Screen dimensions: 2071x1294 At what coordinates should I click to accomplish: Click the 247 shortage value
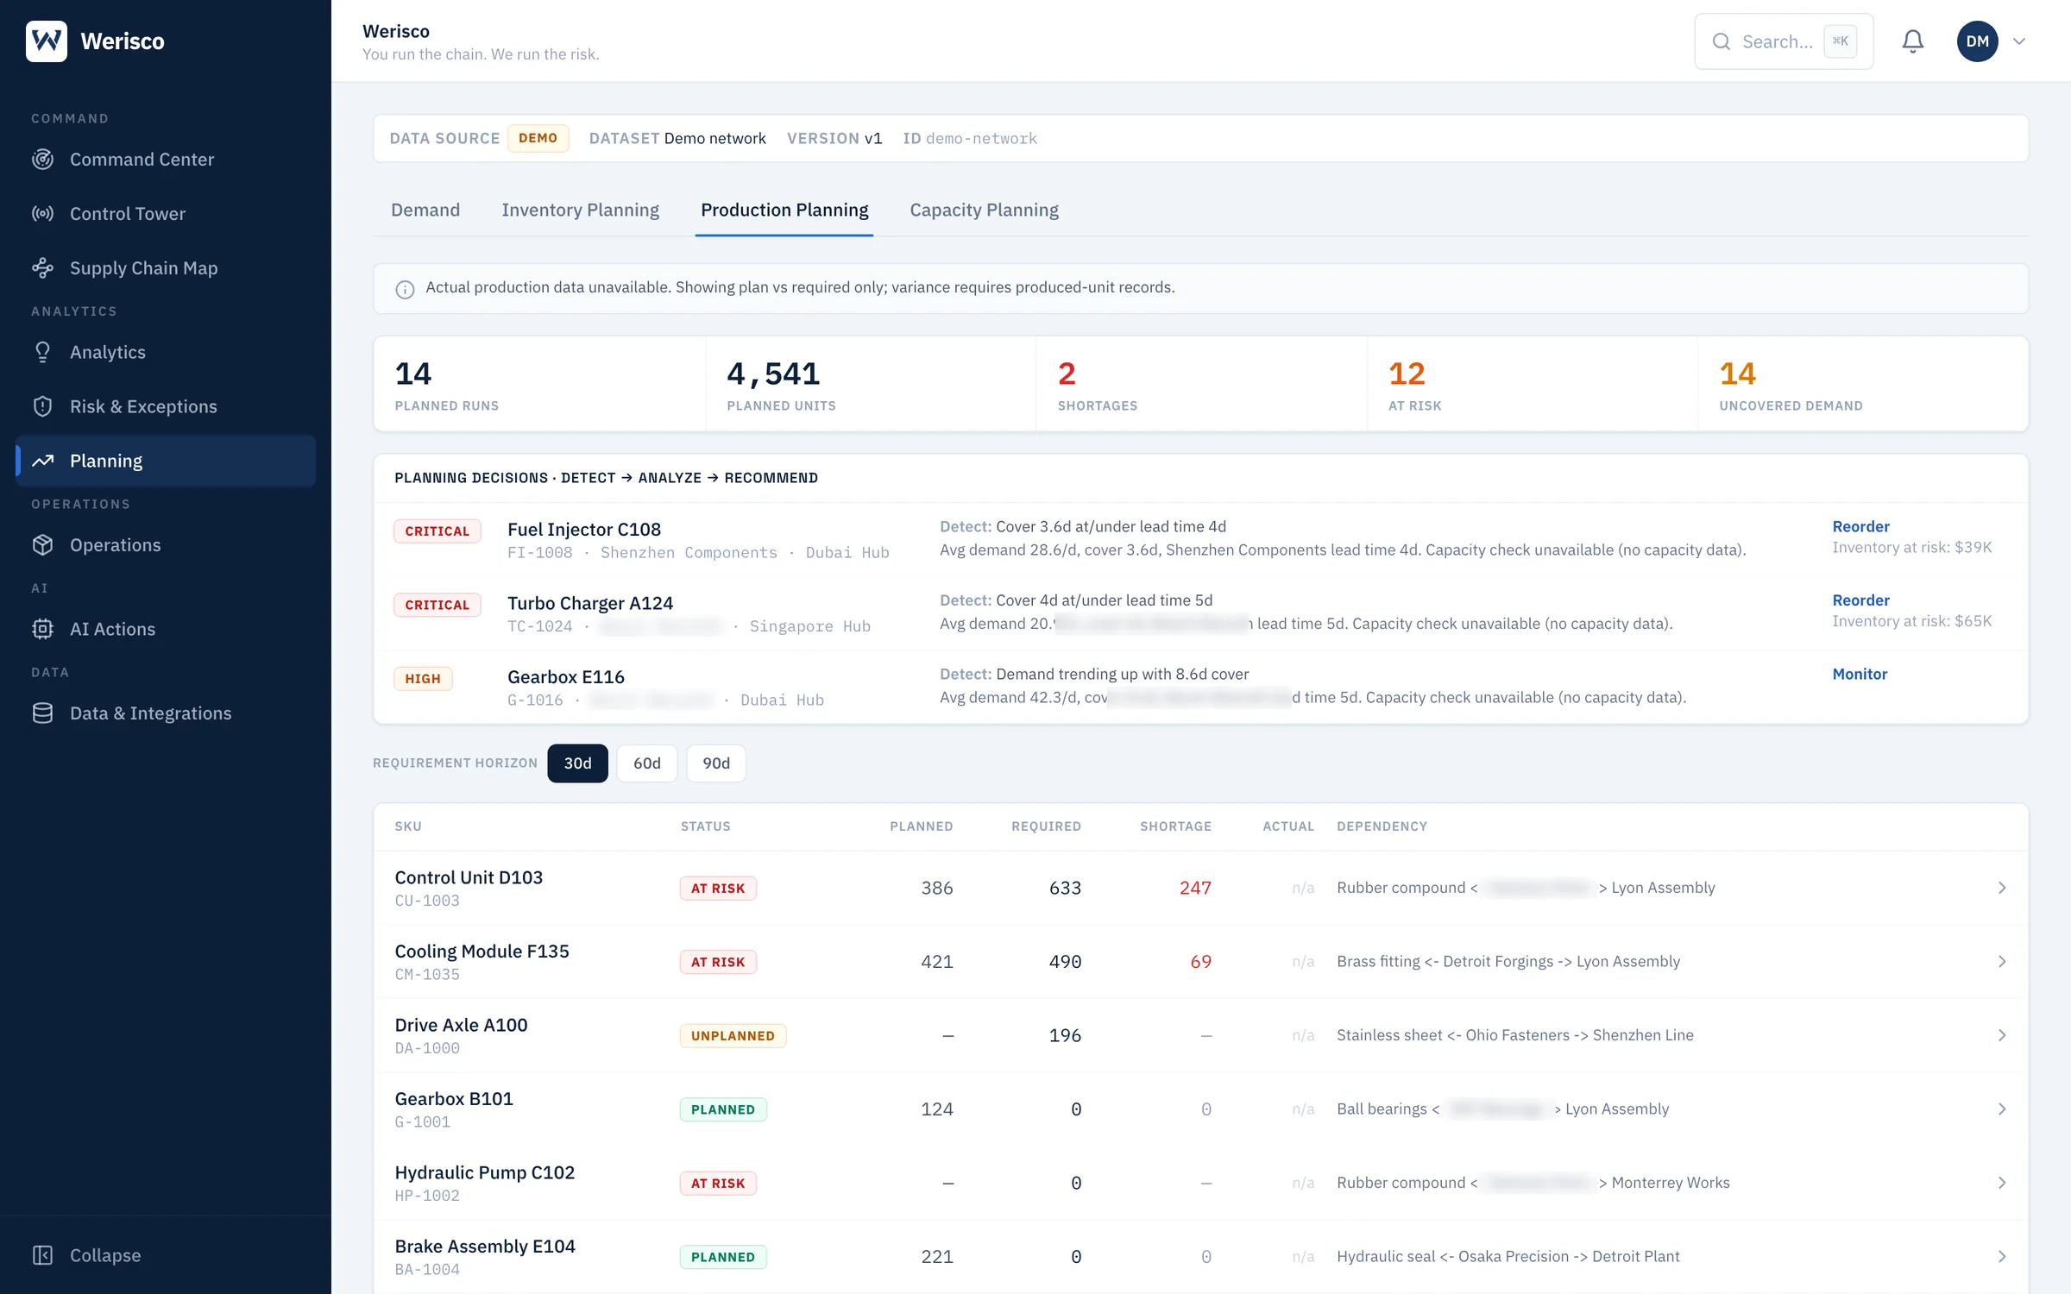tap(1195, 888)
